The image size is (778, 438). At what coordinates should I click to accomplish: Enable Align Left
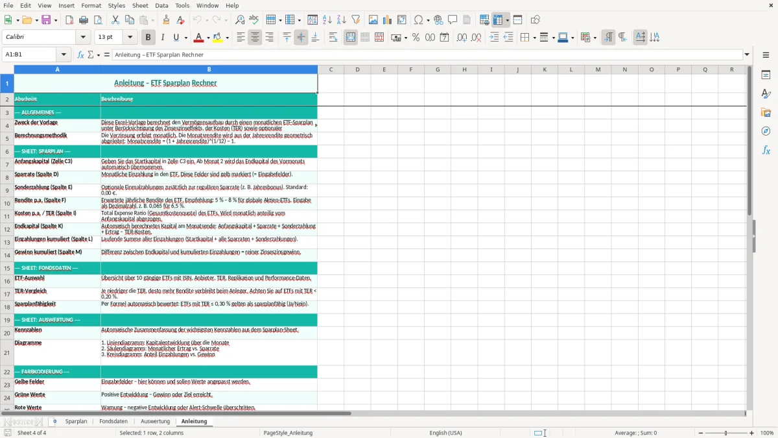point(241,38)
